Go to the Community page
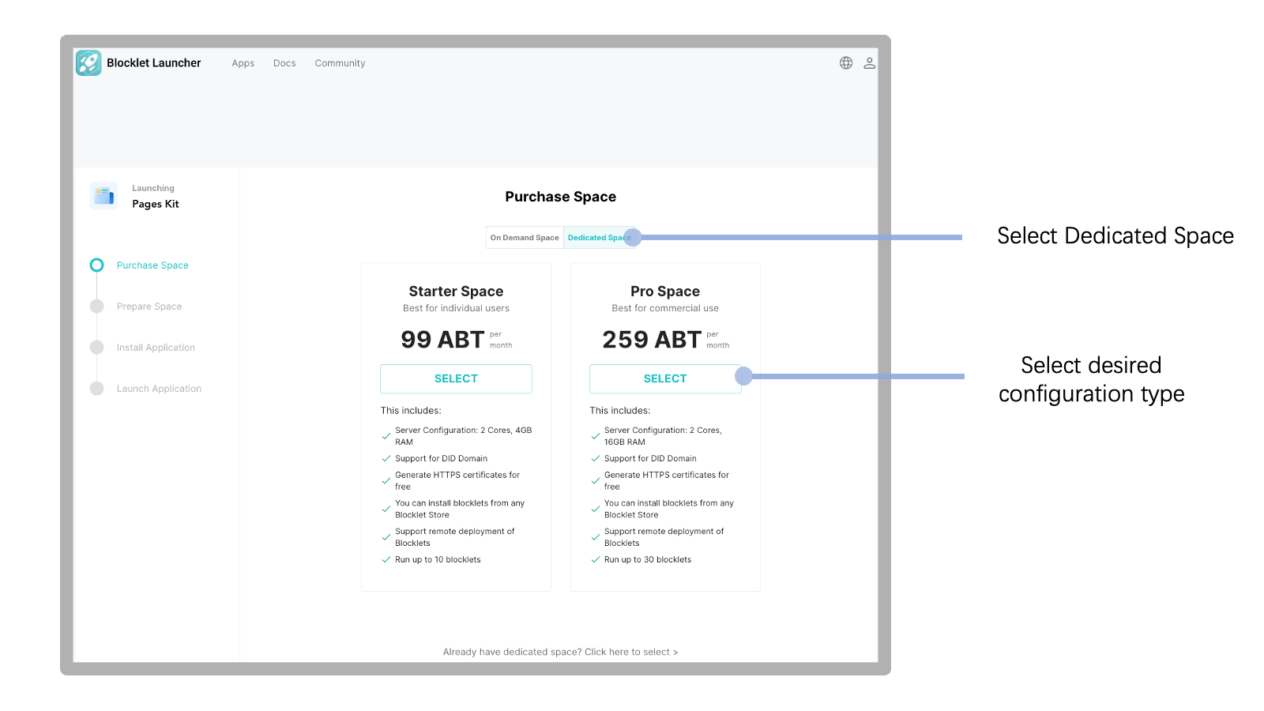 [340, 63]
